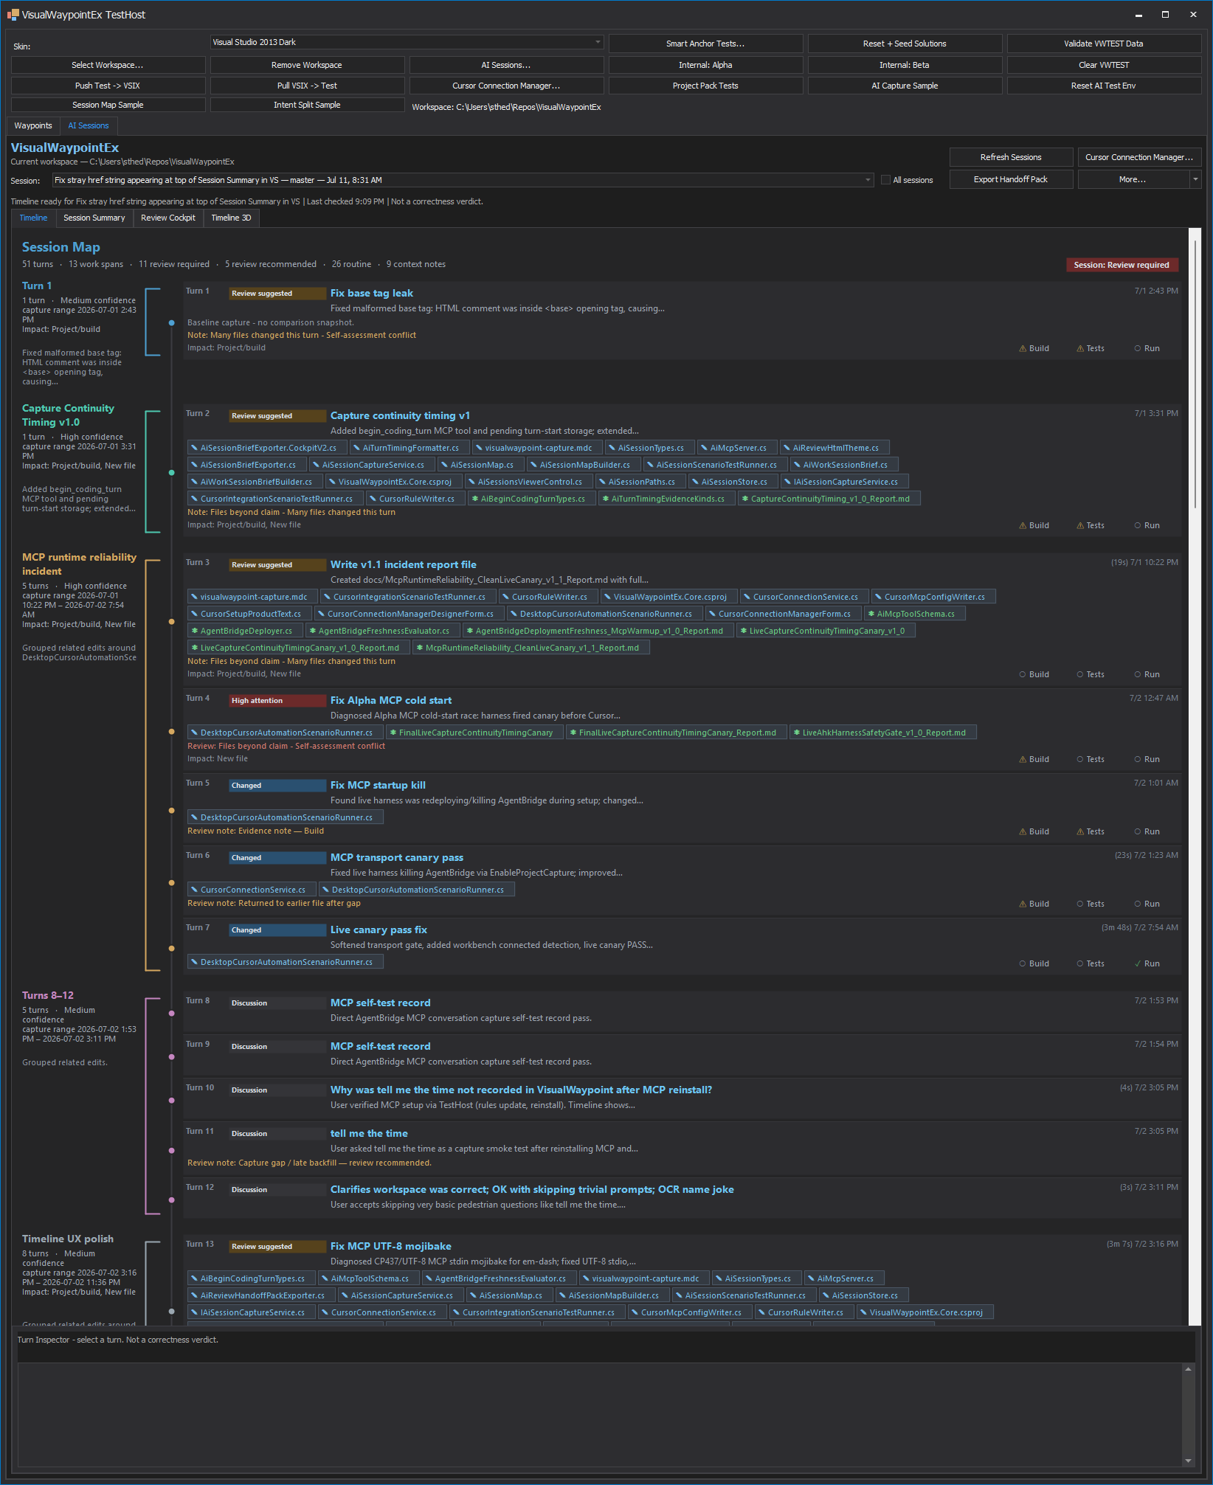
Task: Open the Live canary pass fix title
Action: point(379,930)
